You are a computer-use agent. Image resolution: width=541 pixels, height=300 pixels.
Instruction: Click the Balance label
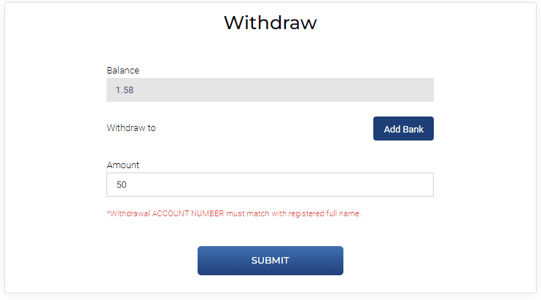pyautogui.click(x=122, y=70)
